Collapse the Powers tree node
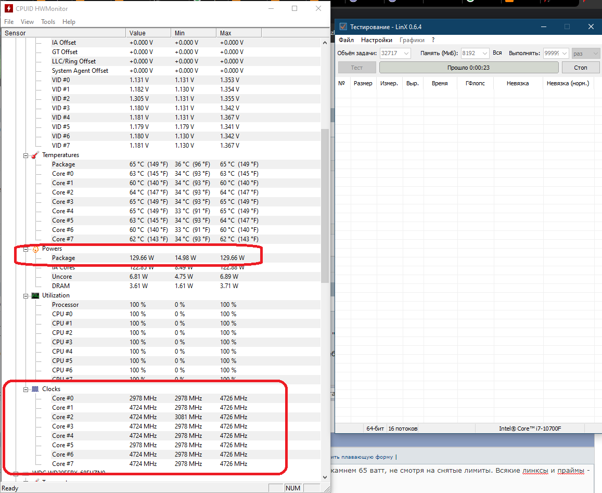The image size is (602, 493). pos(25,249)
